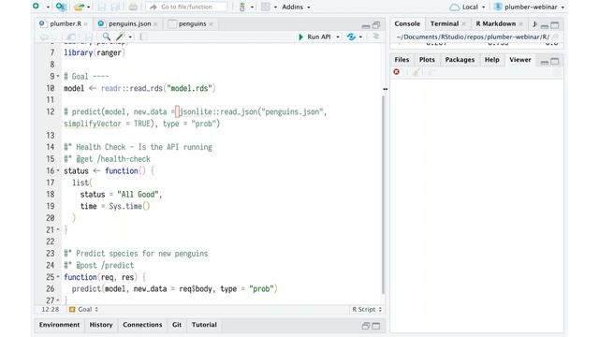
Task: Click the Create a Project icon
Action: click(x=61, y=7)
